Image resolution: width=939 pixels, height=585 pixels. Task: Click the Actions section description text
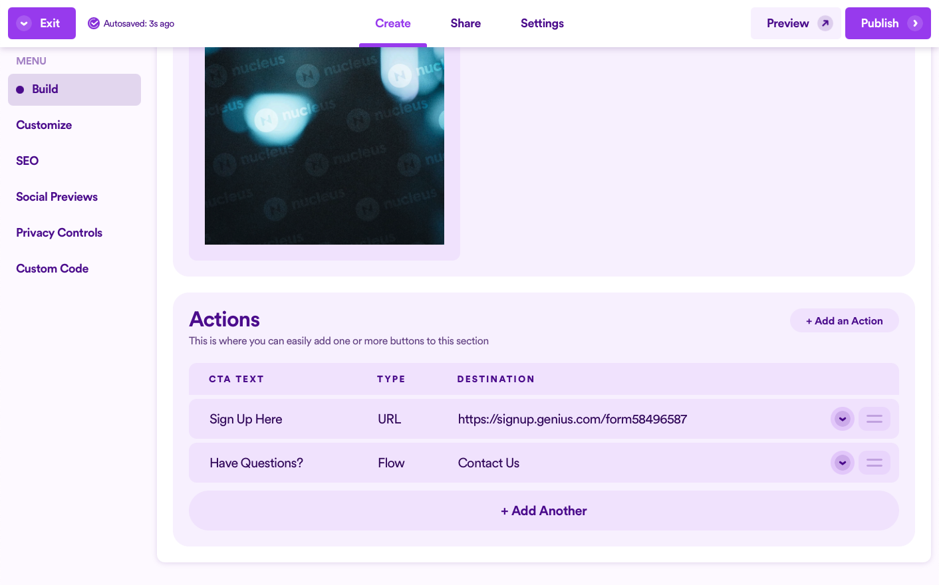339,341
